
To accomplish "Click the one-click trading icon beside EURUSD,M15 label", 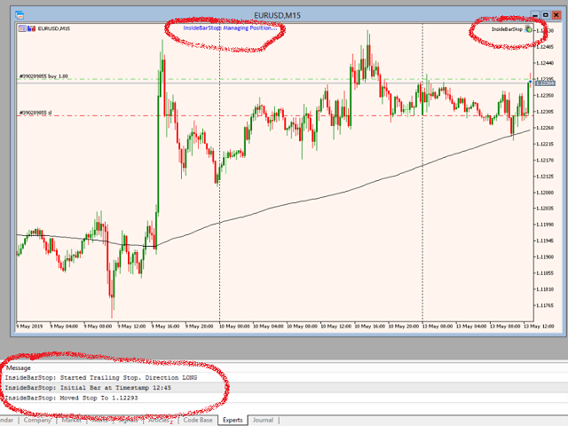I will click(22, 28).
